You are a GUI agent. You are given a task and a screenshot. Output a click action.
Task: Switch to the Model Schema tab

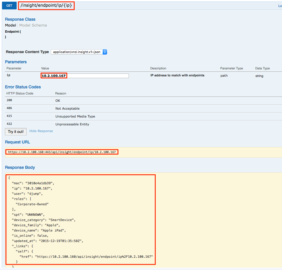(x=33, y=25)
